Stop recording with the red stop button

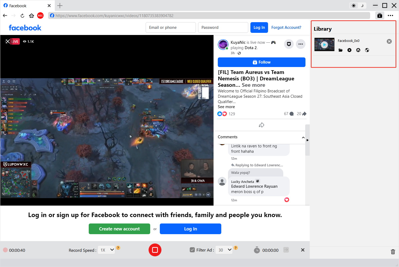point(155,250)
